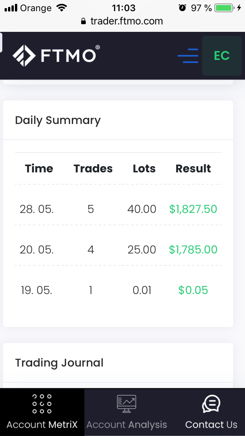
Task: Click the $1,785.00 result value
Action: pos(193,250)
